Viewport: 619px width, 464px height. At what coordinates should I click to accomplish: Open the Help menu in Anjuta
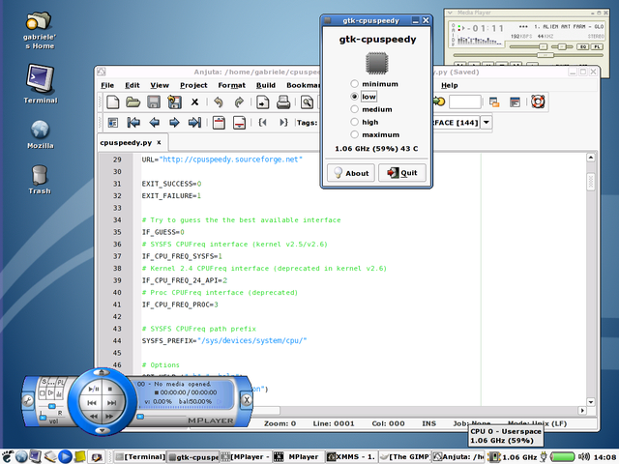449,85
